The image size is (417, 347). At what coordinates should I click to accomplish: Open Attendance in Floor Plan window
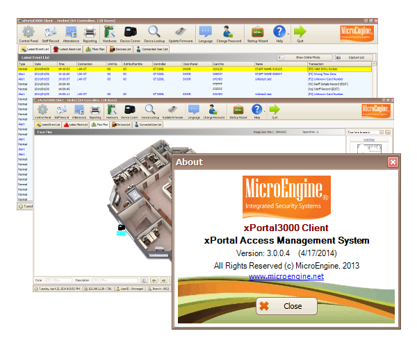(x=79, y=112)
